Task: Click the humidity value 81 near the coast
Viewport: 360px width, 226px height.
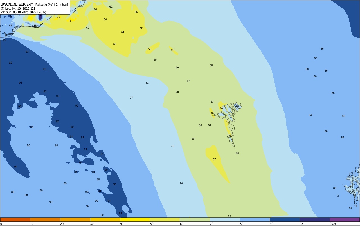Action: point(29,24)
